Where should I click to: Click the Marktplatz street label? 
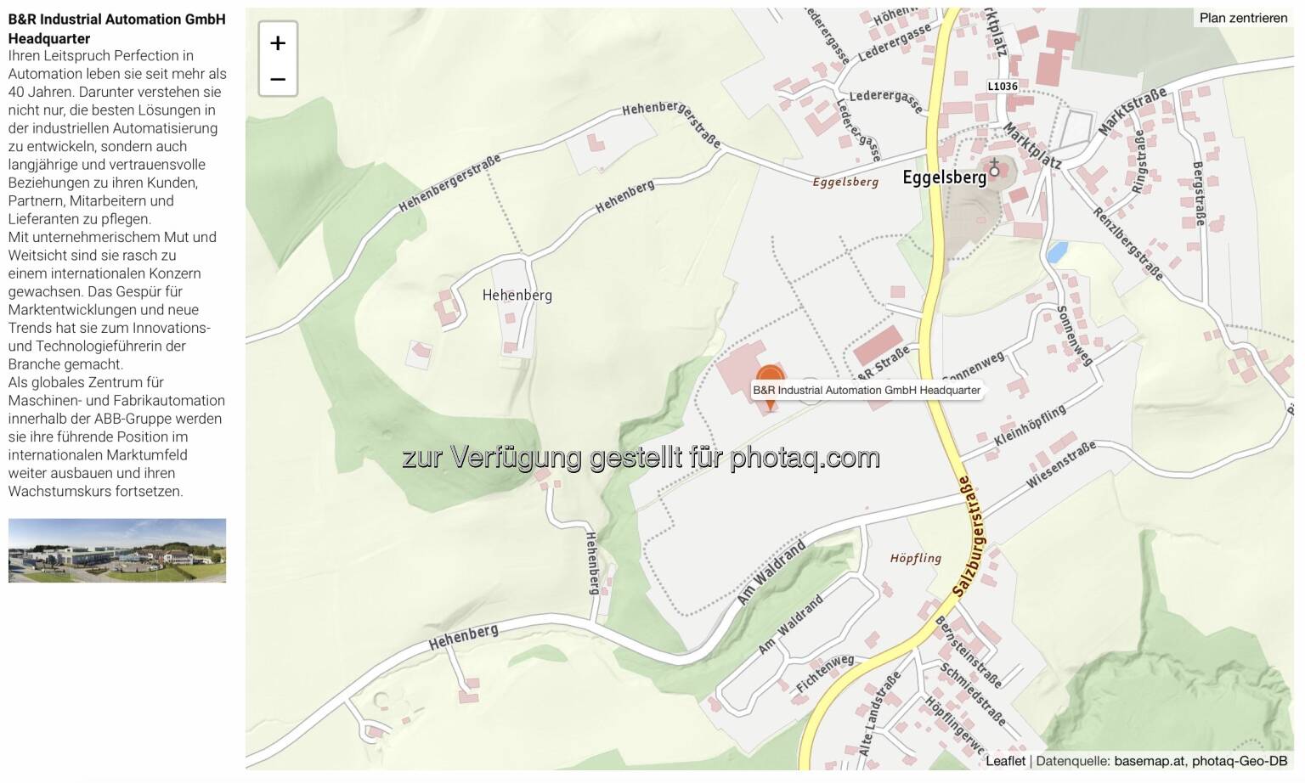pyautogui.click(x=1032, y=145)
